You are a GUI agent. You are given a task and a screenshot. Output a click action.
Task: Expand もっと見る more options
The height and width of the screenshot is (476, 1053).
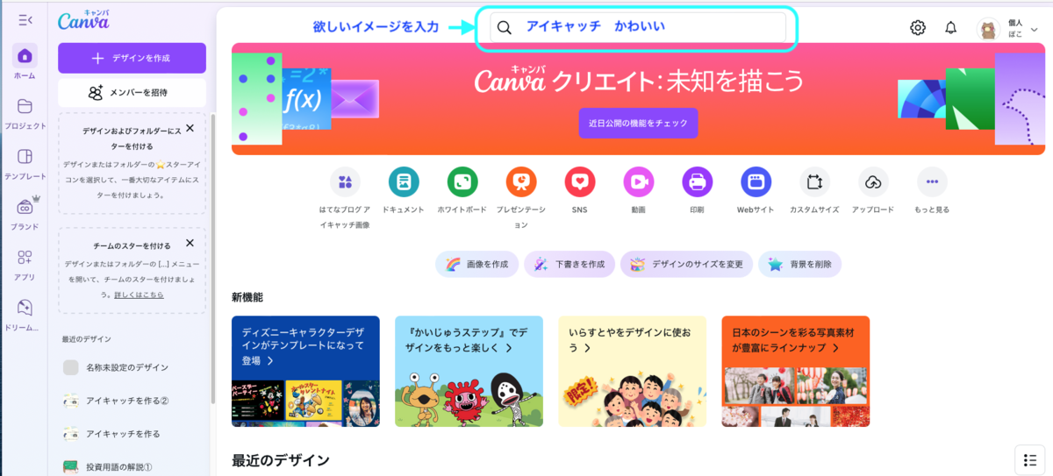932,182
